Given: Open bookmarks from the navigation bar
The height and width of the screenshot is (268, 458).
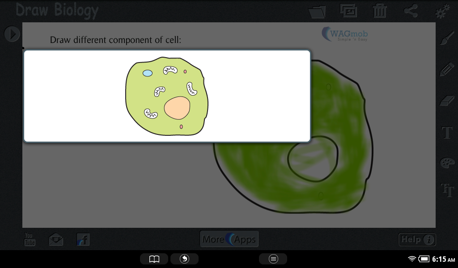Looking at the screenshot, I should pos(154,259).
